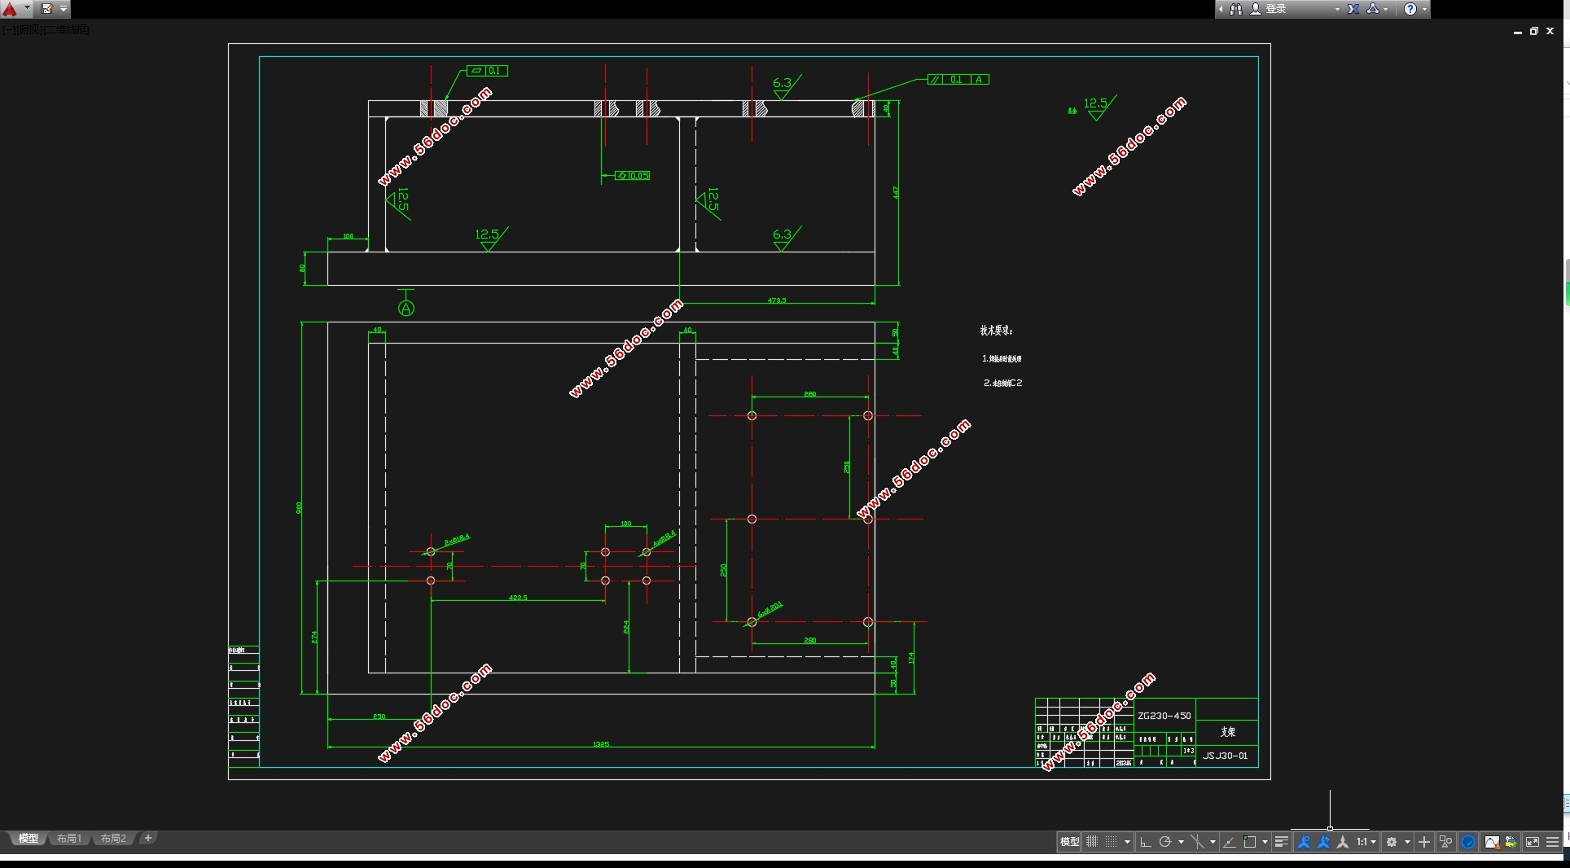Toggle clean screen full-screen icon
This screenshot has width=1570, height=868.
pyautogui.click(x=1533, y=842)
